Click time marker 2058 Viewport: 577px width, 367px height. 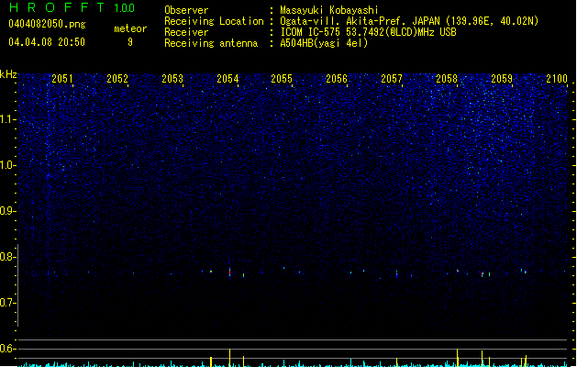(x=447, y=79)
